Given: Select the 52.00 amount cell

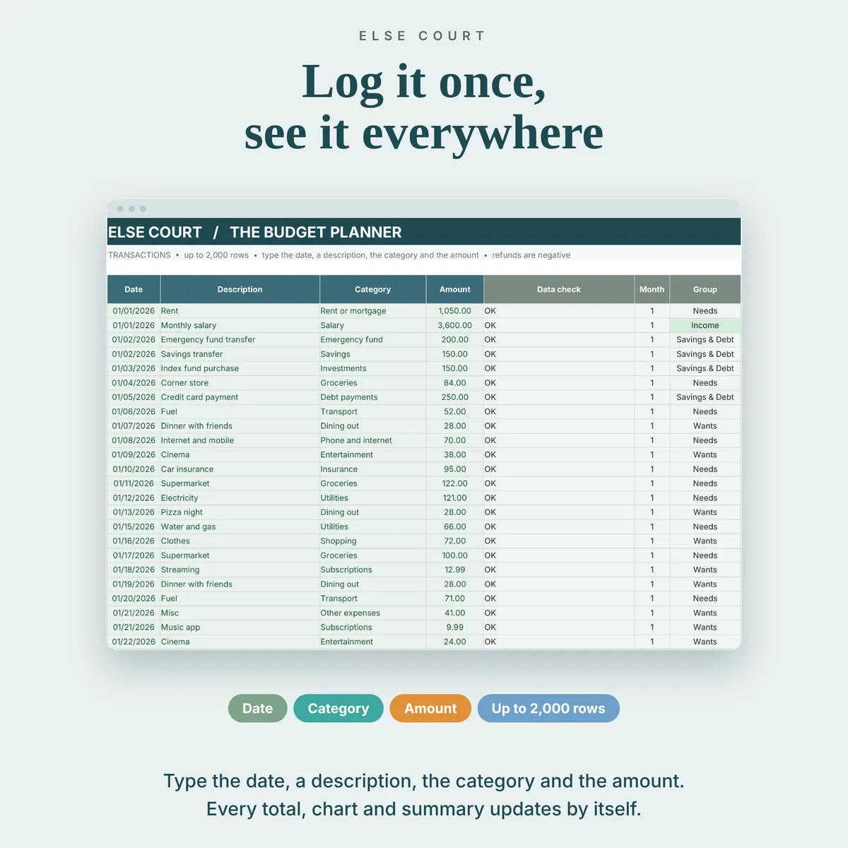Looking at the screenshot, I should click(455, 411).
